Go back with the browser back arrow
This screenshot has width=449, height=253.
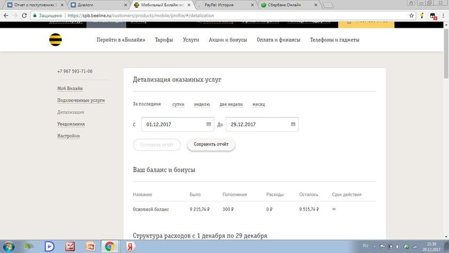6,16
